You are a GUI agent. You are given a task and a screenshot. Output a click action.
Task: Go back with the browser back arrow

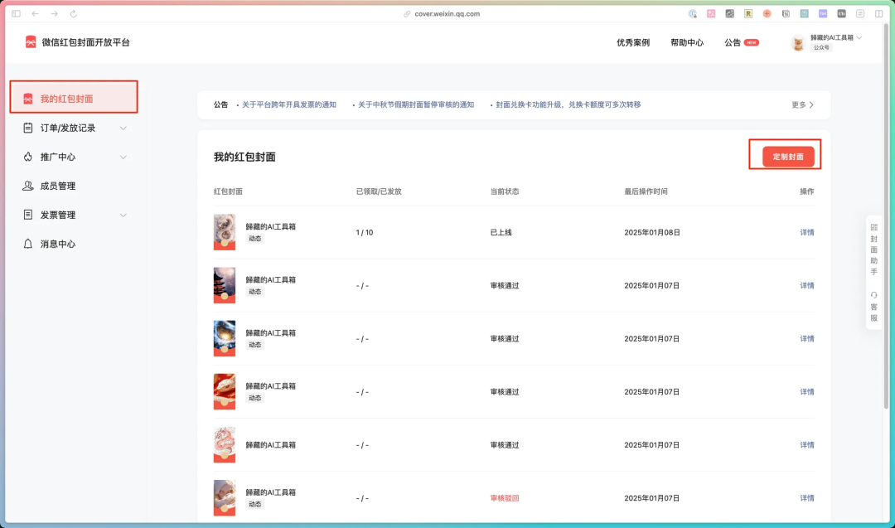click(x=36, y=14)
